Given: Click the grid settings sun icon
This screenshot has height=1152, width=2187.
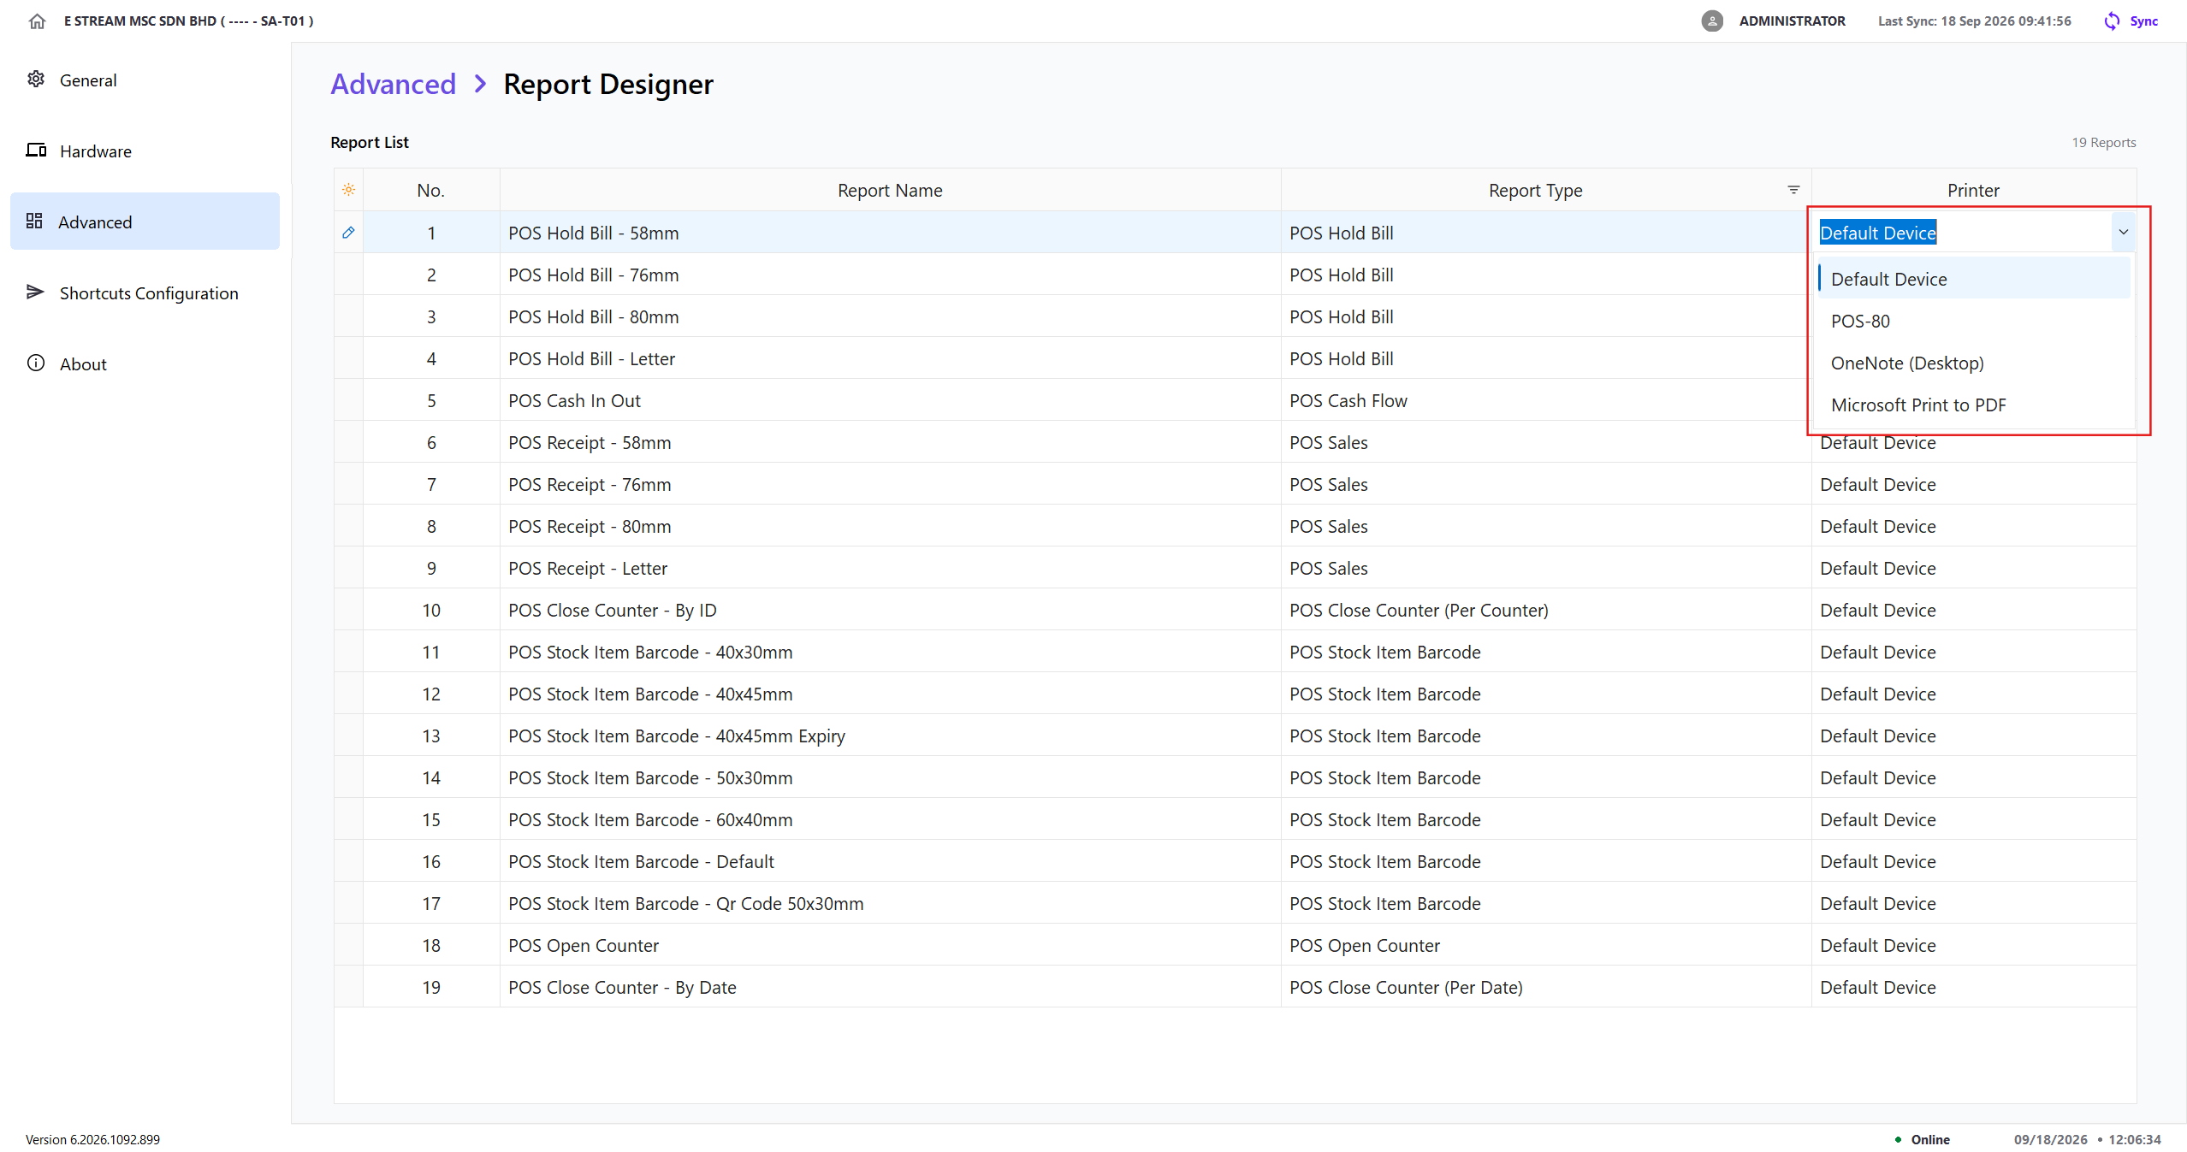Looking at the screenshot, I should point(349,190).
